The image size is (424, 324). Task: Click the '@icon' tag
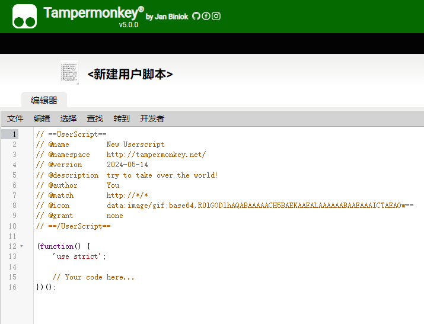[59, 206]
